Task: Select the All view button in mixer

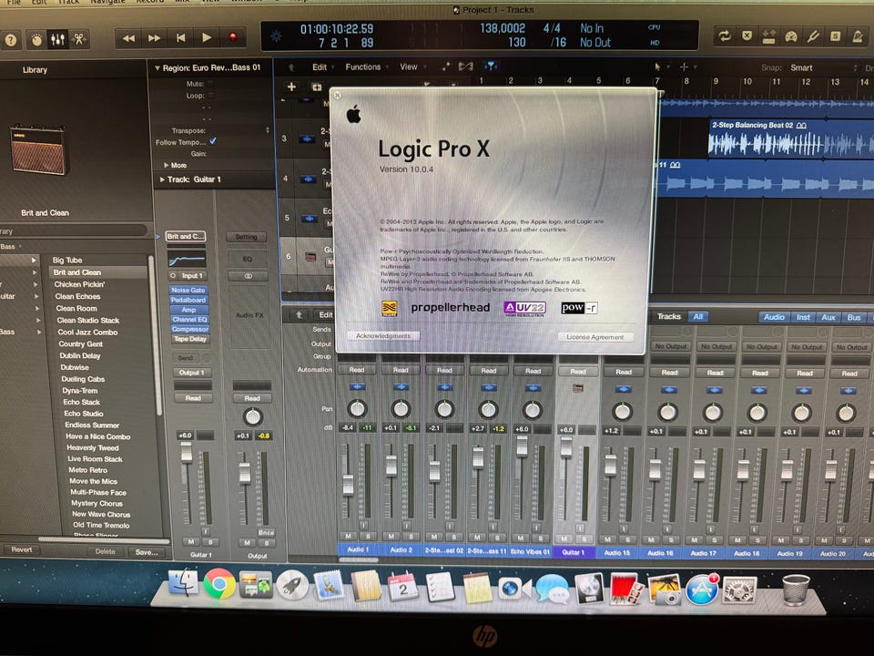Action: (698, 316)
